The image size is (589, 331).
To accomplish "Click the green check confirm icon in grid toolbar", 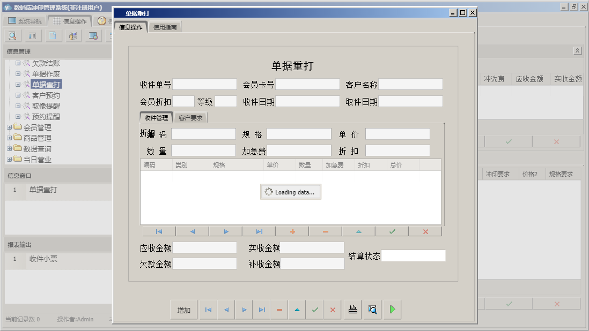I will coord(391,231).
